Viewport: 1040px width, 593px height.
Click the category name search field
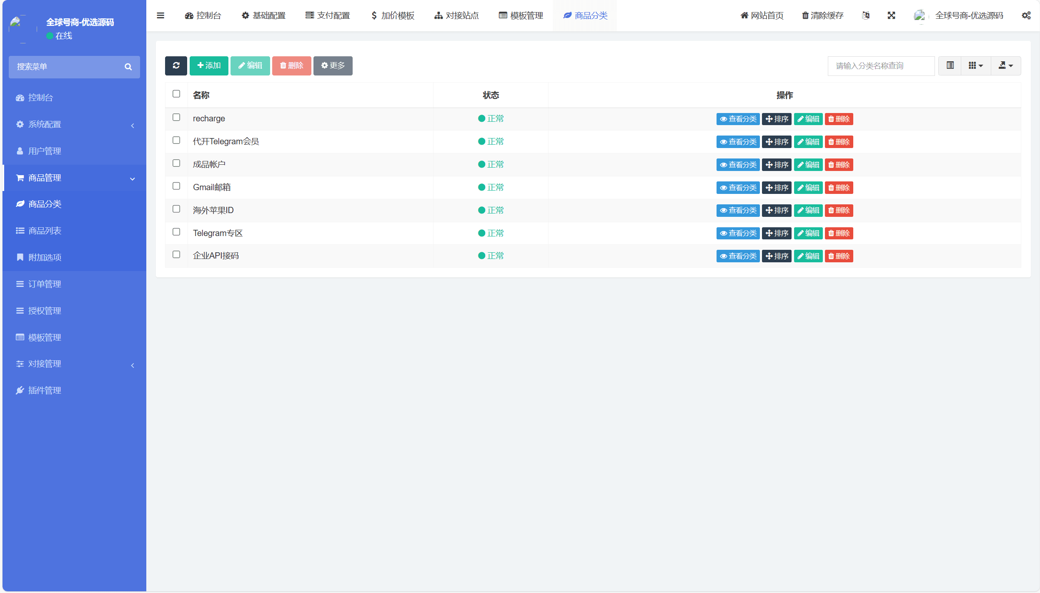(881, 66)
